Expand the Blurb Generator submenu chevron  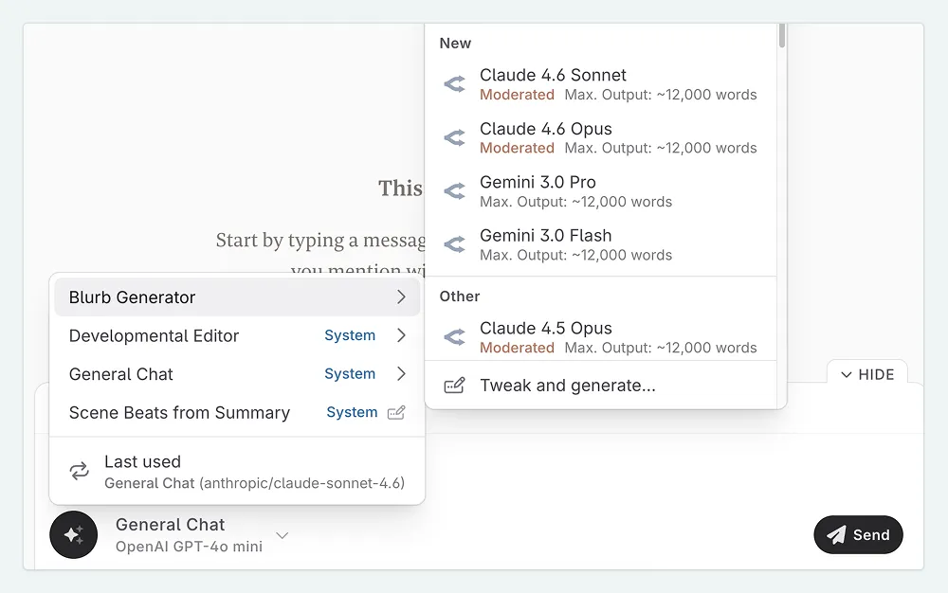[x=401, y=297]
